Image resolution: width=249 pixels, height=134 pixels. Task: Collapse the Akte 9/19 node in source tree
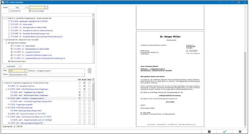click(x=4, y=18)
